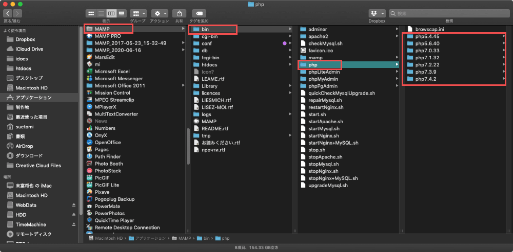
Task: Go forward in Finder history
Action: tap(17, 13)
